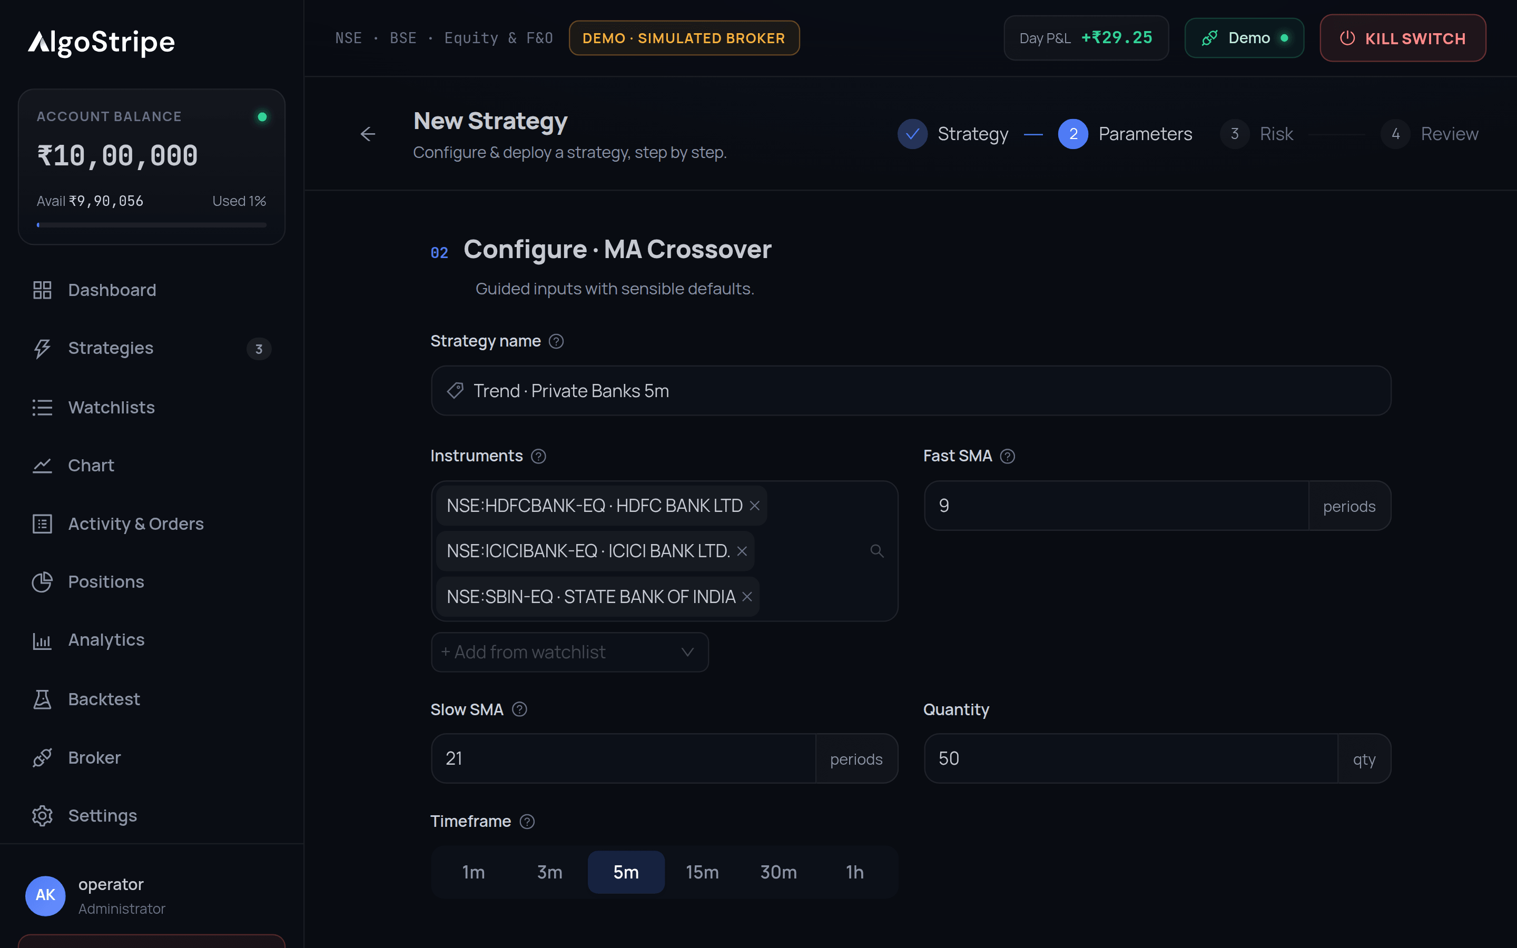Go to the Strategy wizard step
The height and width of the screenshot is (948, 1517).
click(x=953, y=134)
